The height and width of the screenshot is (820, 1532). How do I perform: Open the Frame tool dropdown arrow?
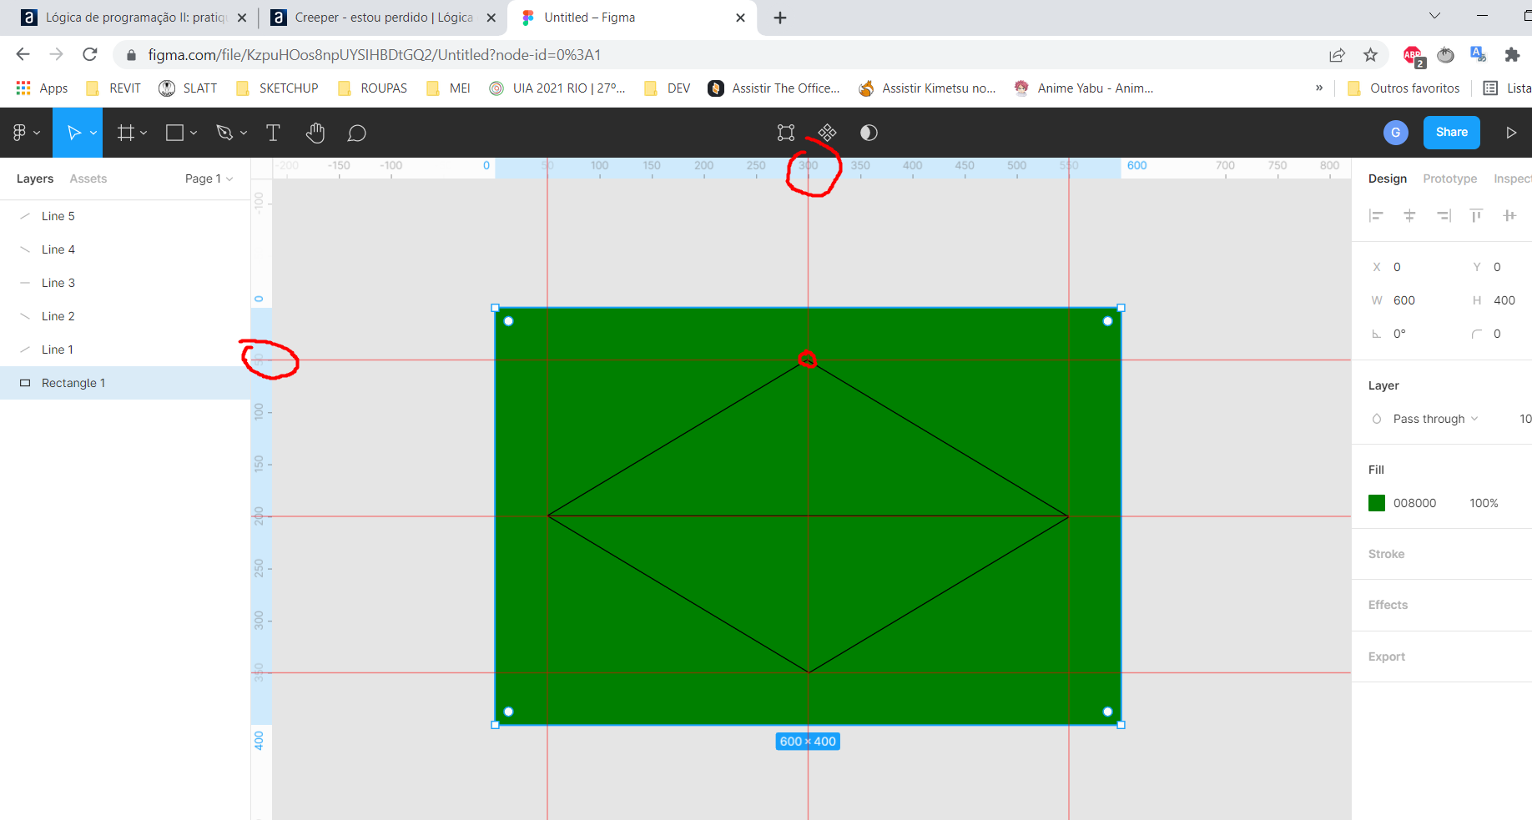(144, 133)
